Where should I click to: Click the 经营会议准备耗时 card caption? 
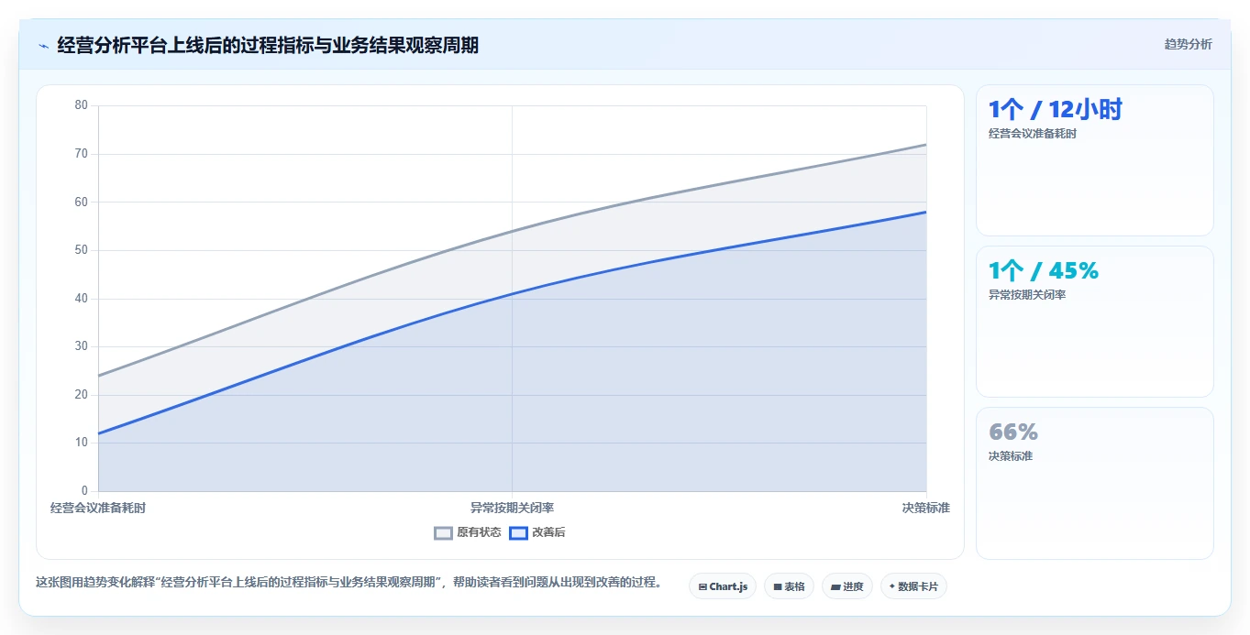[1033, 134]
